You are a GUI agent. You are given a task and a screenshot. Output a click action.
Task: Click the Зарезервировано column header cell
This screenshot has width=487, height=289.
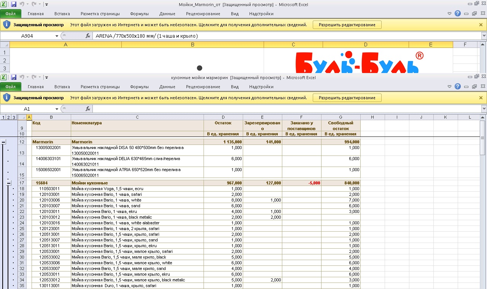click(x=263, y=126)
